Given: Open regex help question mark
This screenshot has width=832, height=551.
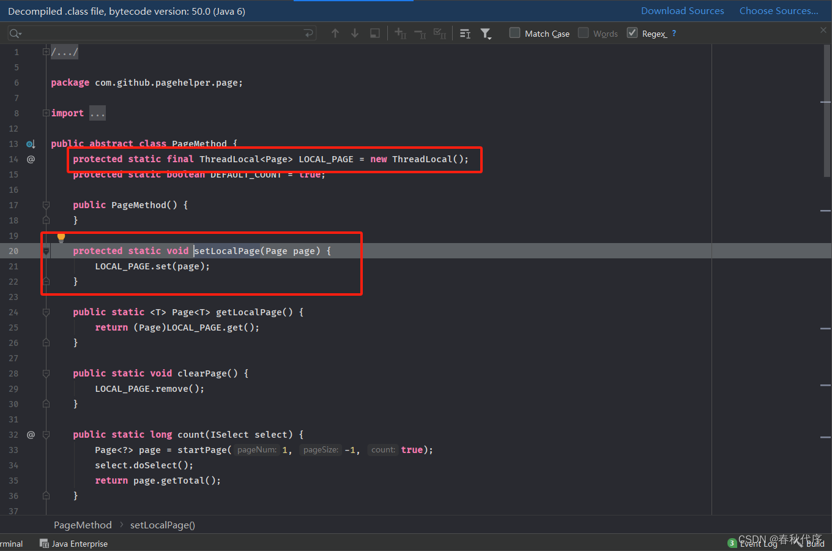Looking at the screenshot, I should point(674,33).
